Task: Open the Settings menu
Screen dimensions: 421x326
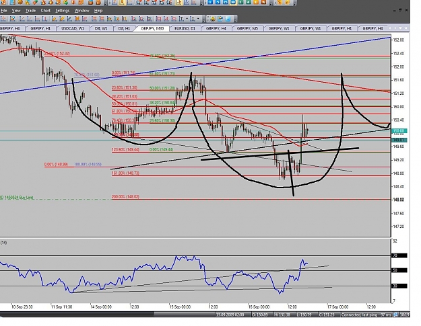Action: click(x=62, y=11)
